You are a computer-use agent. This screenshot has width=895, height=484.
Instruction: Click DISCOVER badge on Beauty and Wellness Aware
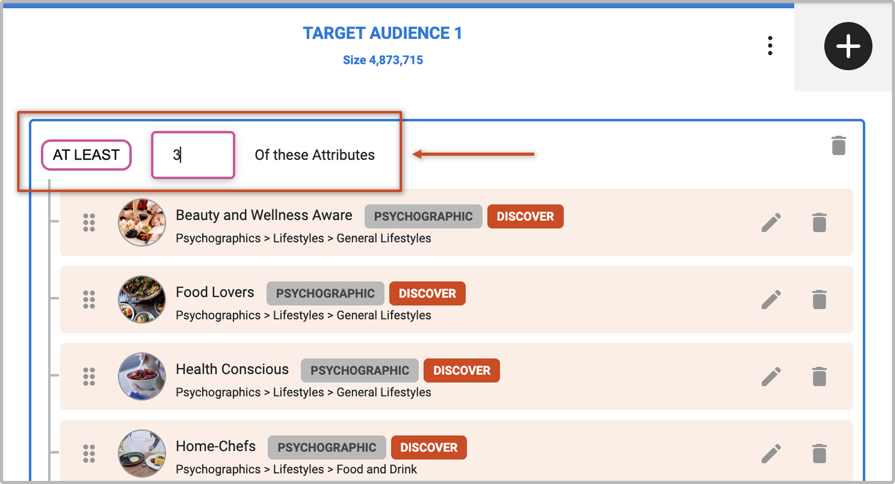525,216
